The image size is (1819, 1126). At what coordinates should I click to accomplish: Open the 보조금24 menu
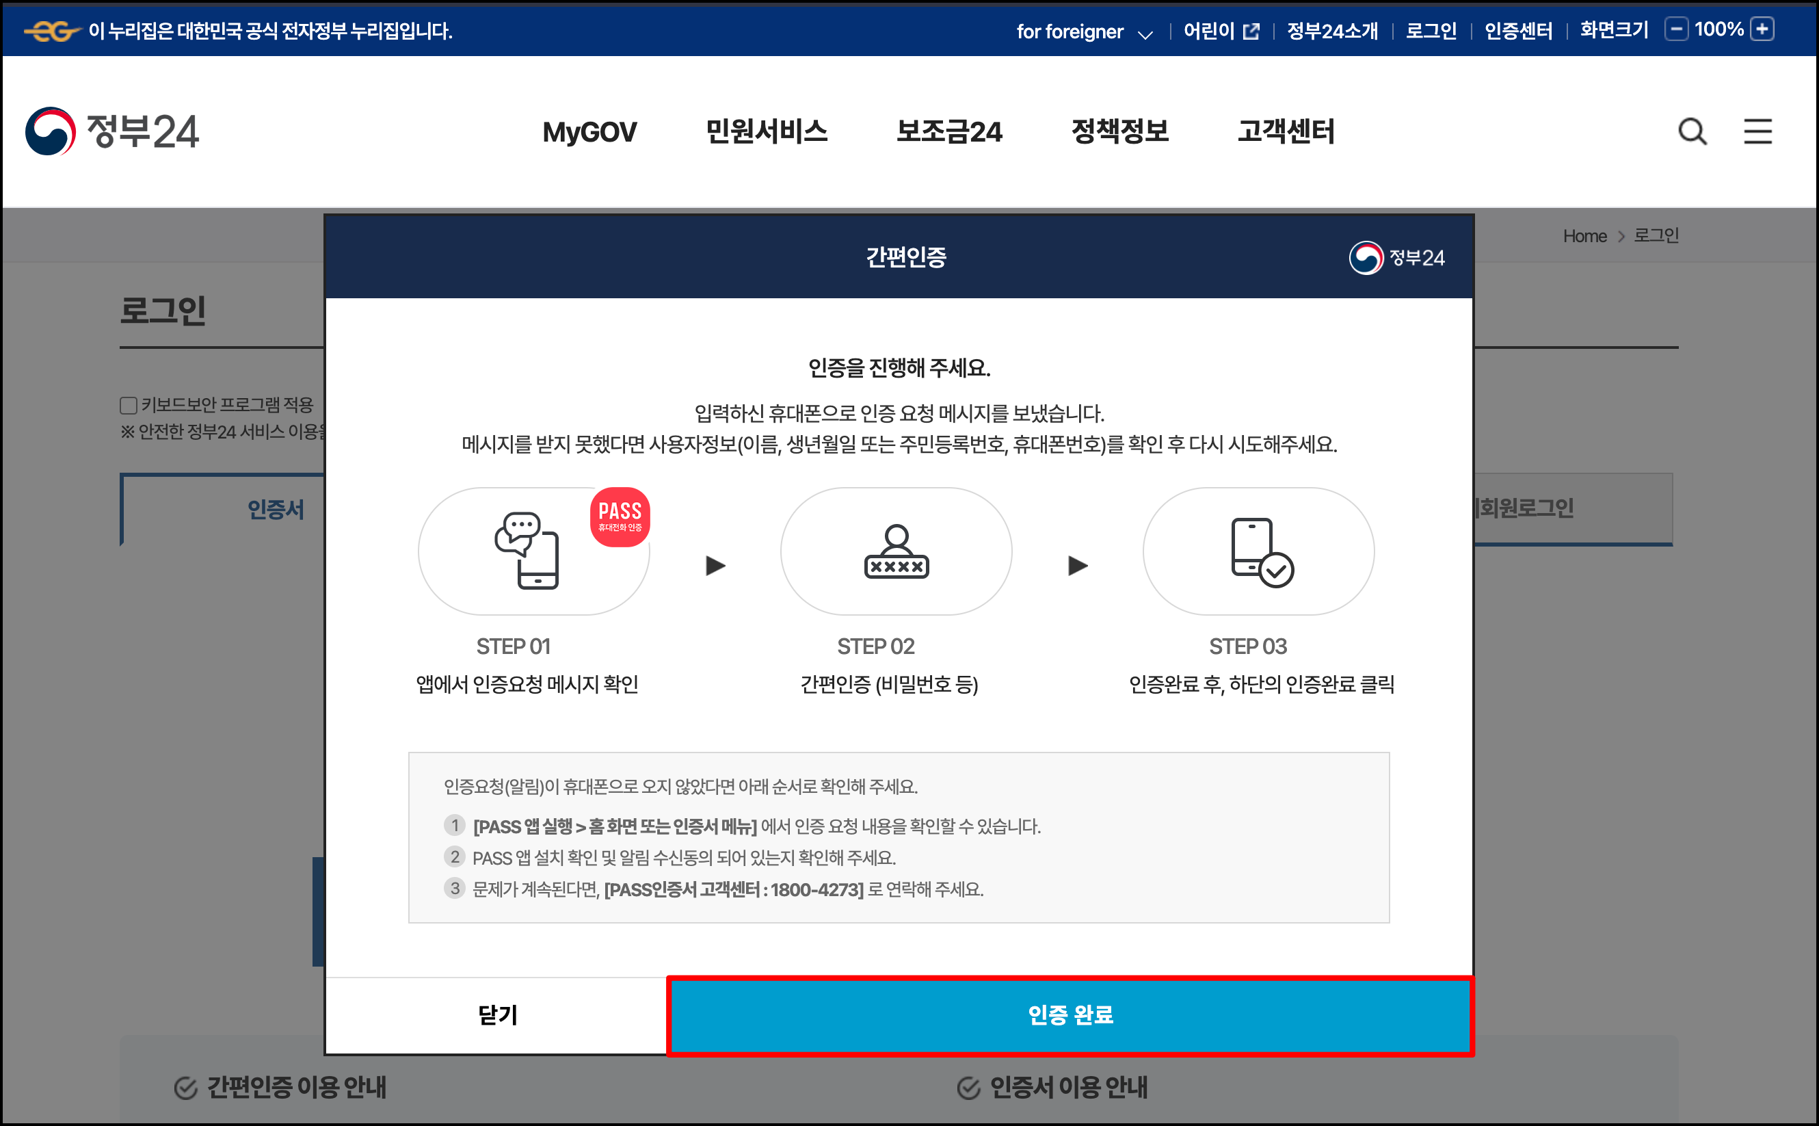click(949, 132)
